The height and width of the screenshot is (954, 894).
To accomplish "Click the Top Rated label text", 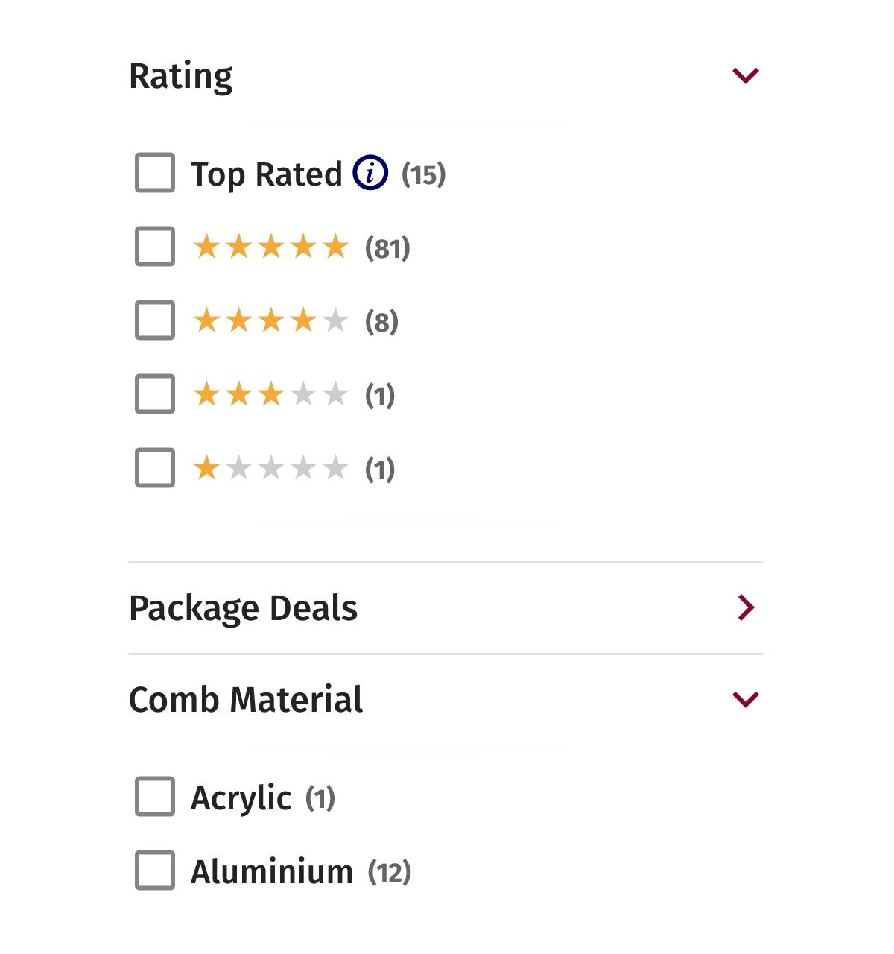I will (x=267, y=174).
